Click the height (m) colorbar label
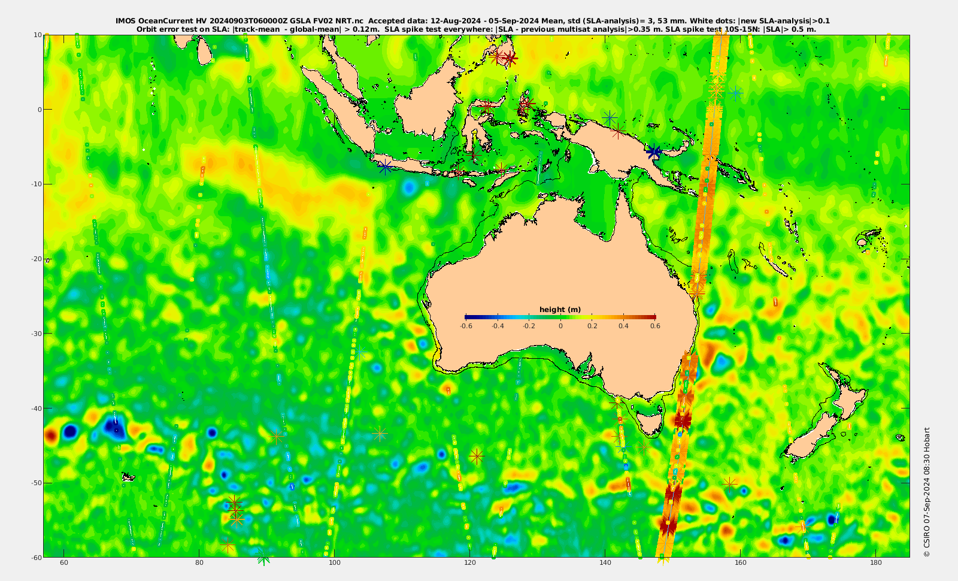The width and height of the screenshot is (958, 581). [560, 310]
